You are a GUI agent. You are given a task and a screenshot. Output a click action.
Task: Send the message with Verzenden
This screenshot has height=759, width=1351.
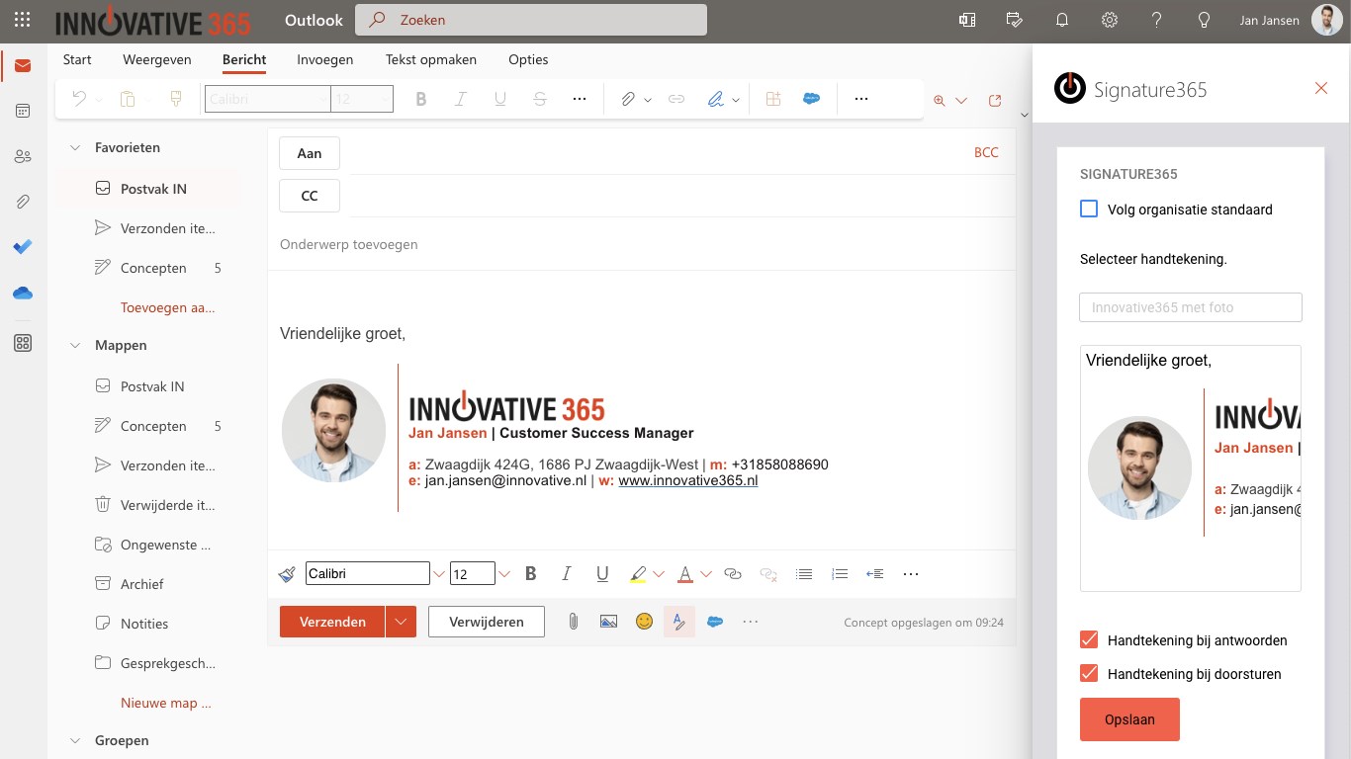(x=332, y=622)
